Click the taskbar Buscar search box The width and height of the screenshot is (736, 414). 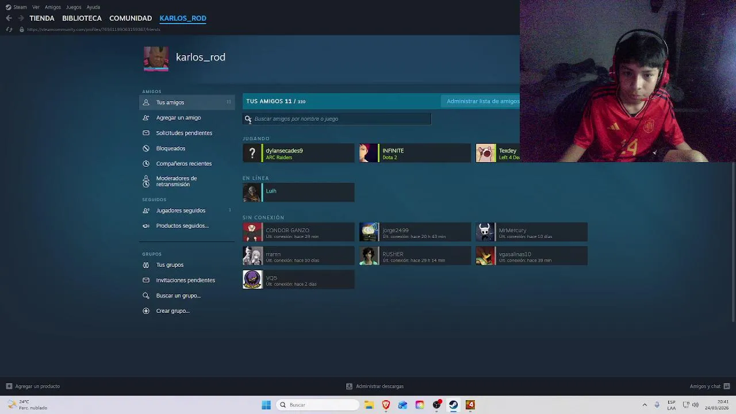coord(318,405)
